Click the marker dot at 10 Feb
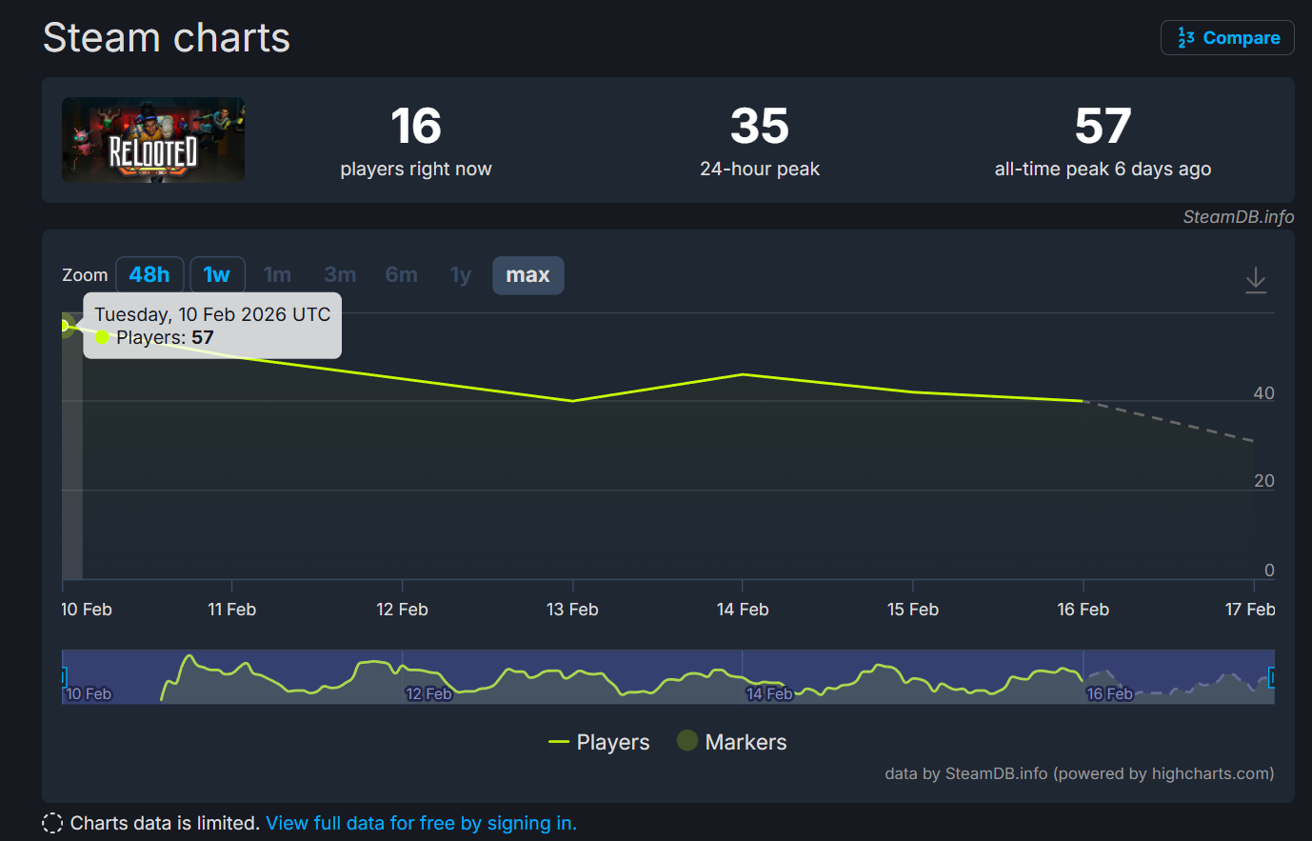This screenshot has width=1312, height=841. 65,326
